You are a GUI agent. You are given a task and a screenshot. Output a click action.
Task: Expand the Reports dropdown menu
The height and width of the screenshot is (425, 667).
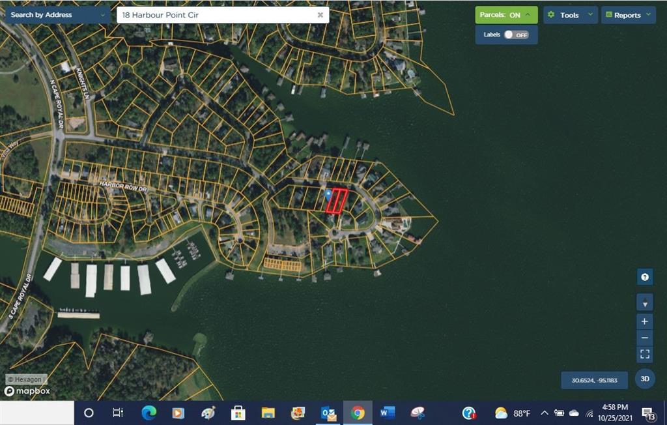[x=628, y=15]
